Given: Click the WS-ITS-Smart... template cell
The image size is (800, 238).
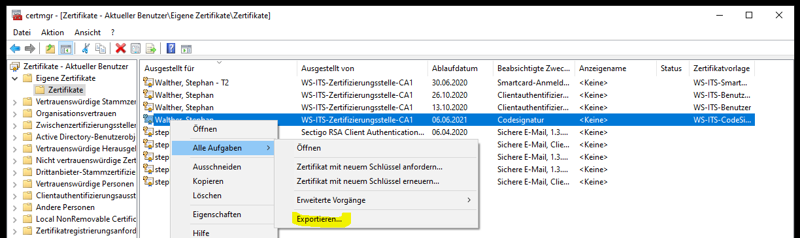Looking at the screenshot, I should [720, 83].
